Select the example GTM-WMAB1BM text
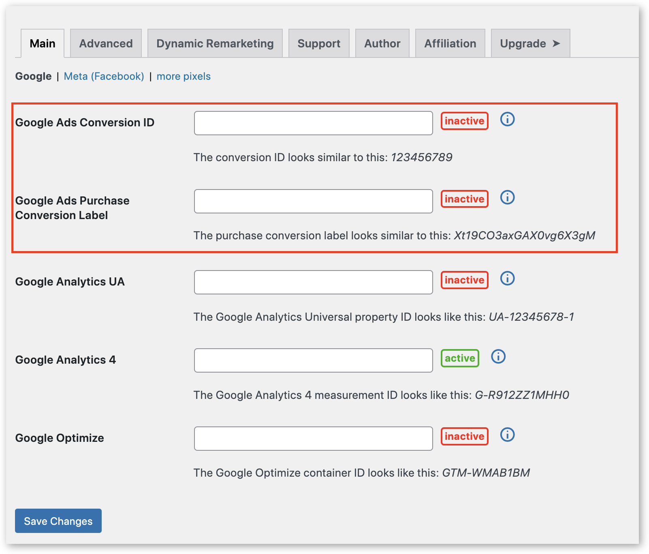The image size is (649, 554). tap(486, 473)
